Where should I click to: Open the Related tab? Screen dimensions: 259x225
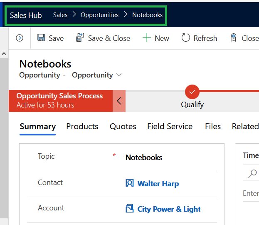click(x=245, y=127)
